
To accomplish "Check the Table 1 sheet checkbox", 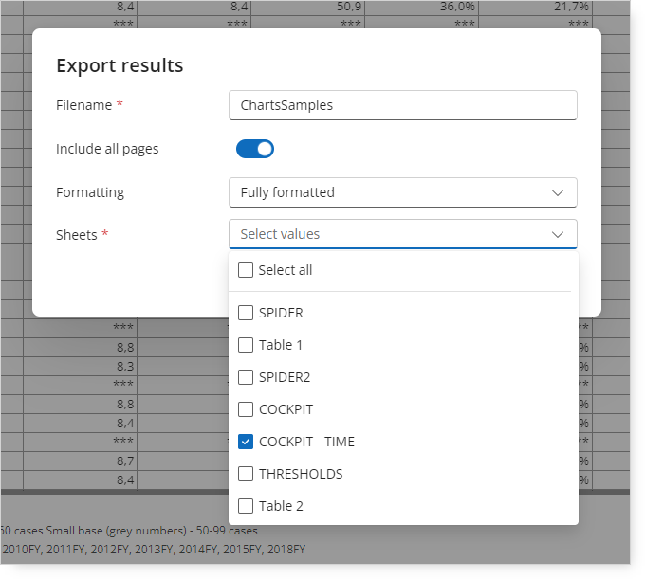I will coord(246,345).
